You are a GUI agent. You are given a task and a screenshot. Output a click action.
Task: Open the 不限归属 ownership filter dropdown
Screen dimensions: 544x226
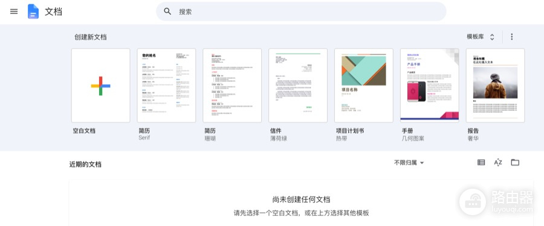(409, 163)
